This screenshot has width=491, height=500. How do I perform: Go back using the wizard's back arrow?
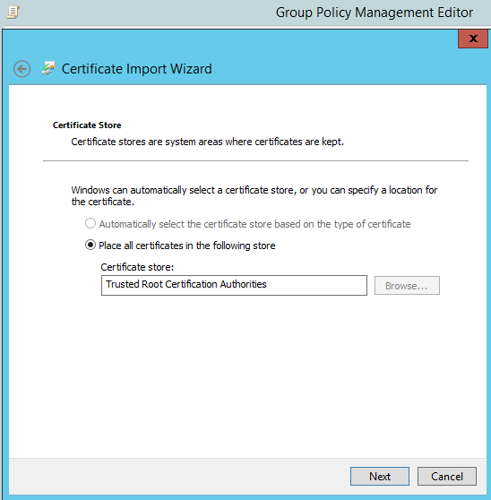pyautogui.click(x=22, y=69)
